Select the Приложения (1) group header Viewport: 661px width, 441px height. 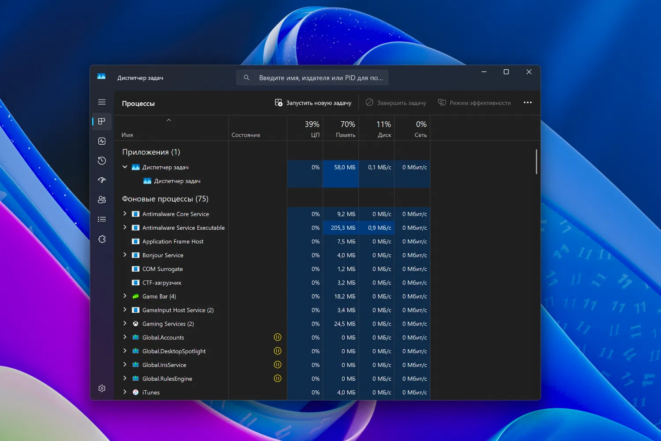(x=151, y=152)
